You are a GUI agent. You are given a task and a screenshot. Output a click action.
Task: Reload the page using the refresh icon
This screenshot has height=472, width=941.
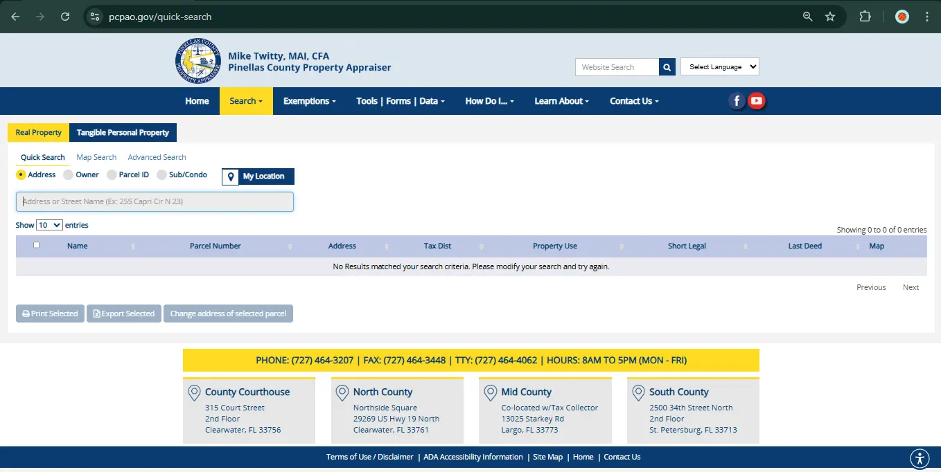pyautogui.click(x=65, y=17)
